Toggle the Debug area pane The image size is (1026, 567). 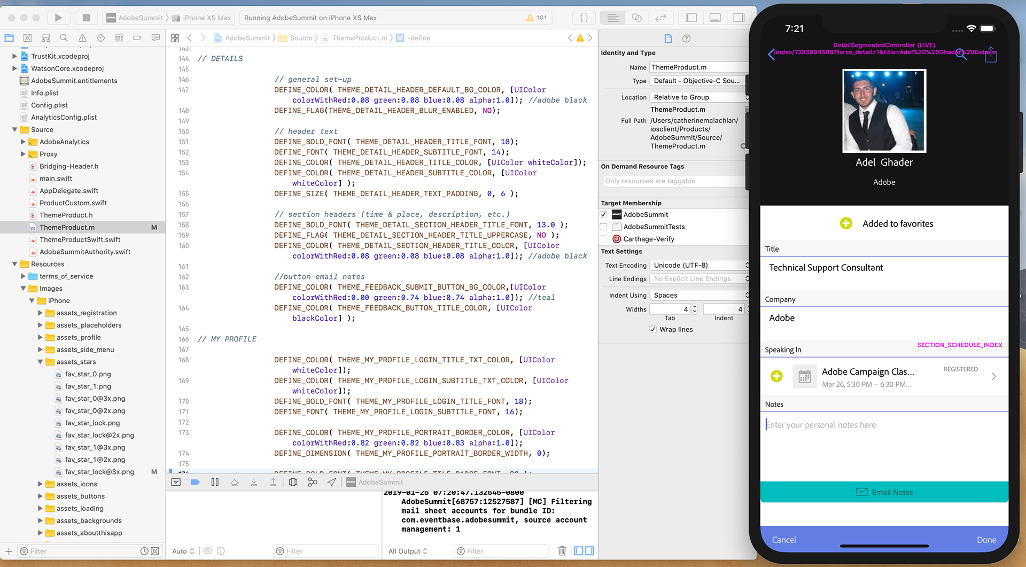pos(715,18)
